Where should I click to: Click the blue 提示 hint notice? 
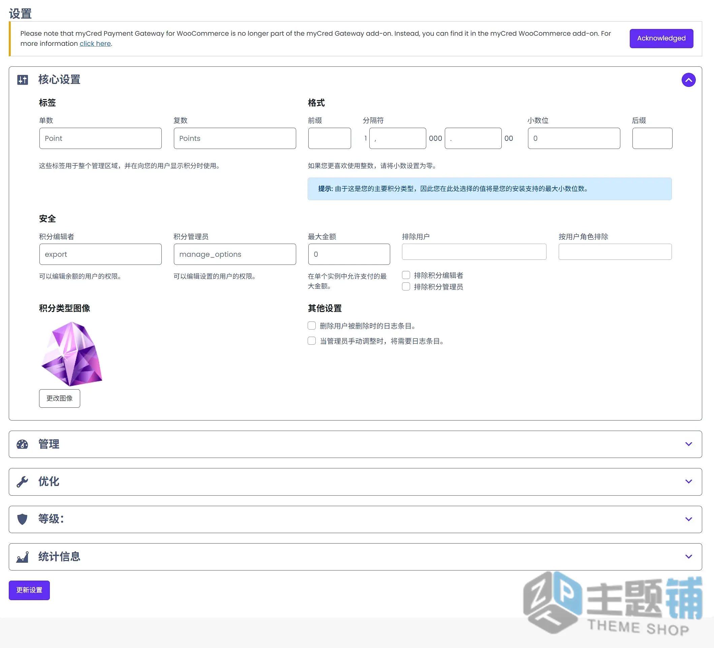pos(490,189)
